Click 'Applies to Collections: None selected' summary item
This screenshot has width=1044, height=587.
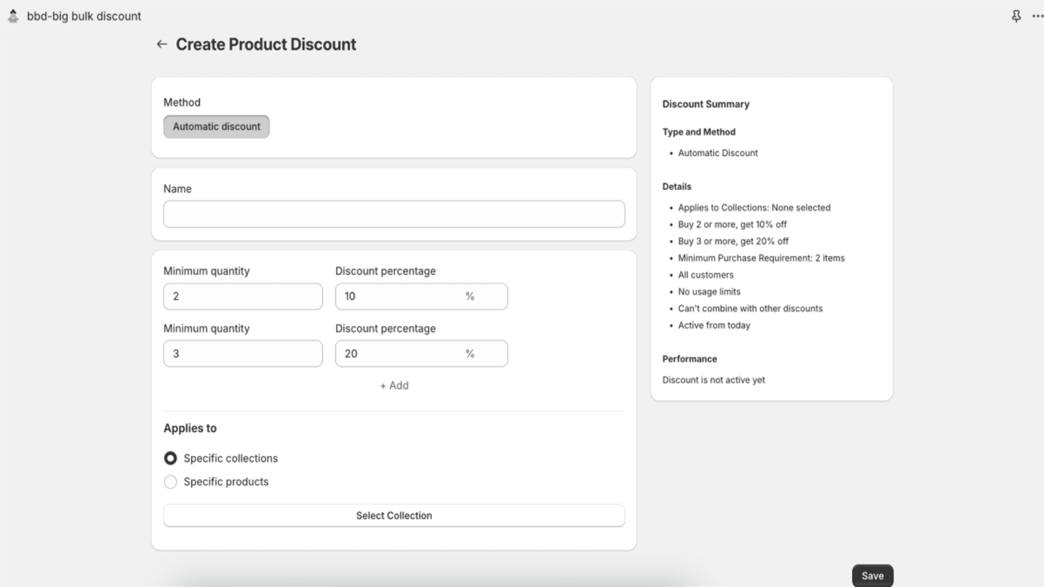point(754,207)
